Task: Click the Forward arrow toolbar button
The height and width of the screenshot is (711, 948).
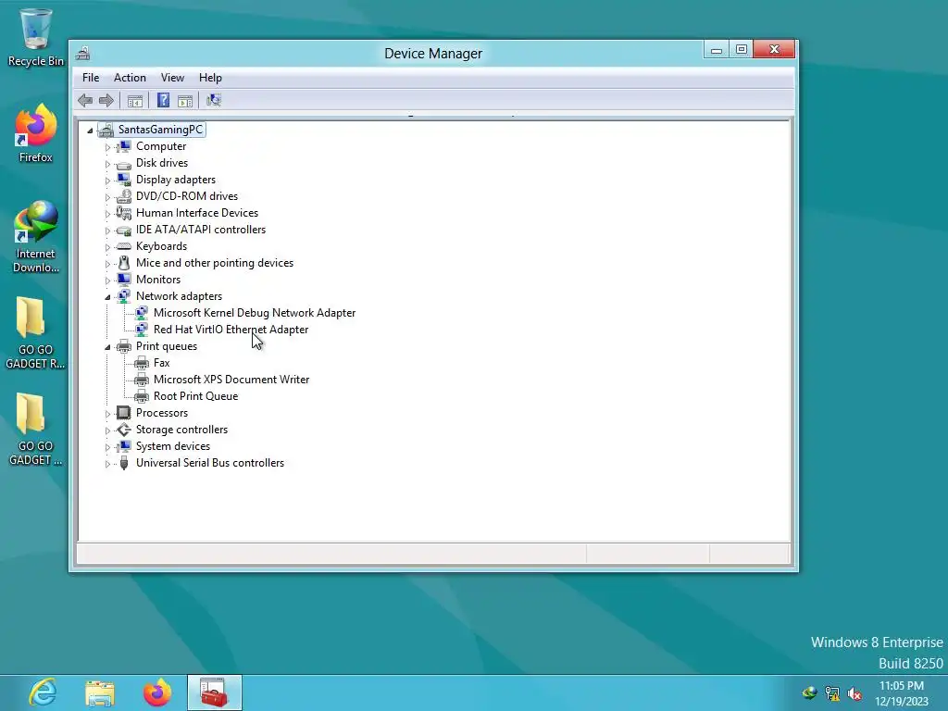Action: tap(106, 100)
